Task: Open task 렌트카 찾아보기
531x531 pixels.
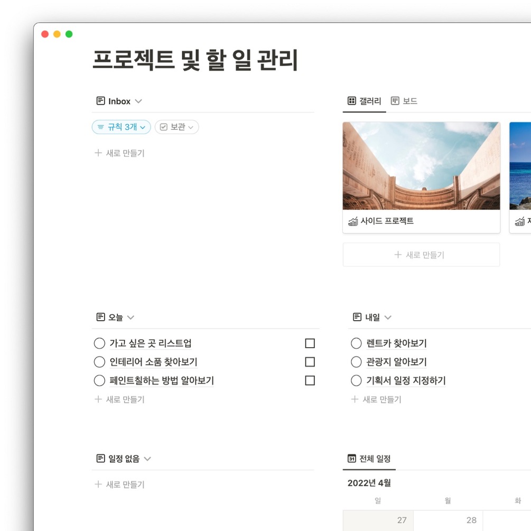Action: click(x=396, y=343)
